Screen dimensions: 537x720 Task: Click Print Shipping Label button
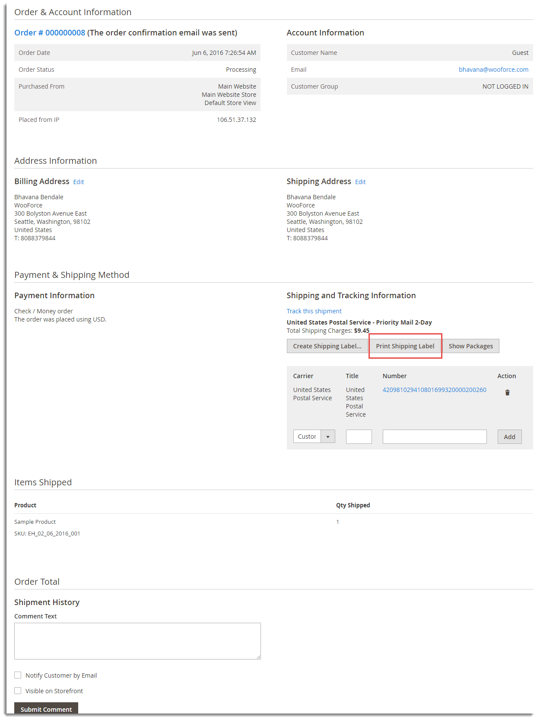click(x=405, y=346)
